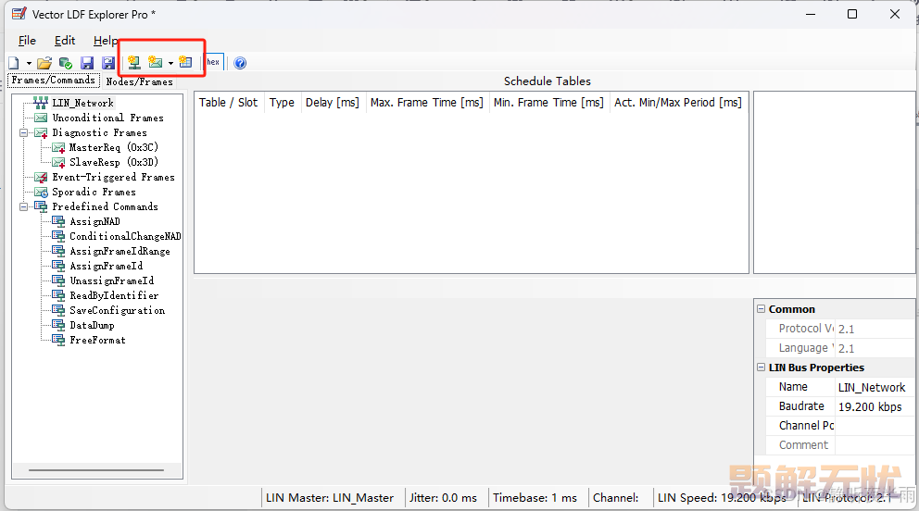Select the AssignFrameId command
919x511 pixels.
point(107,266)
